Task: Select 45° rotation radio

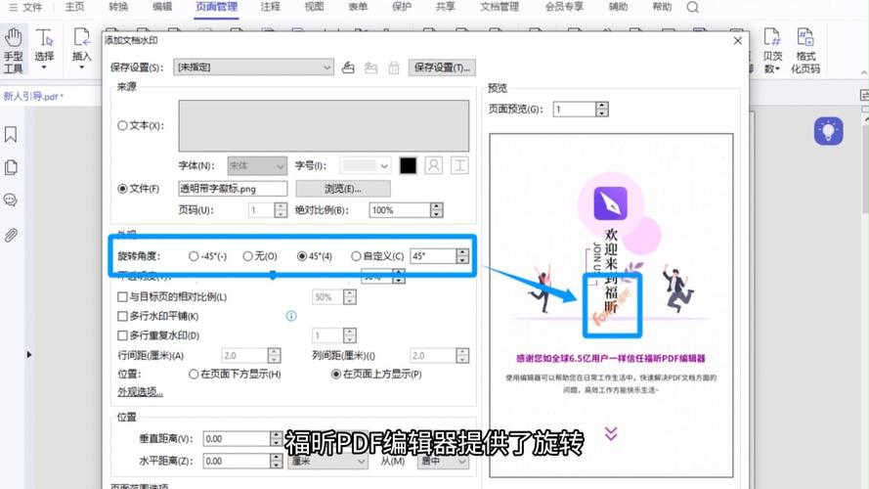Action: [302, 256]
